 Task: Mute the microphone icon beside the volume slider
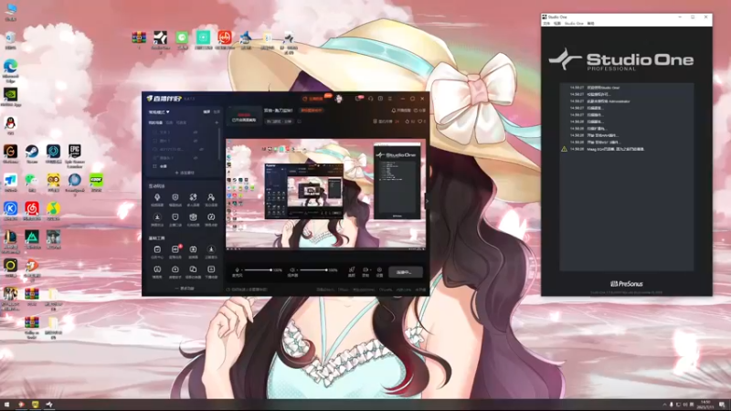(x=237, y=269)
